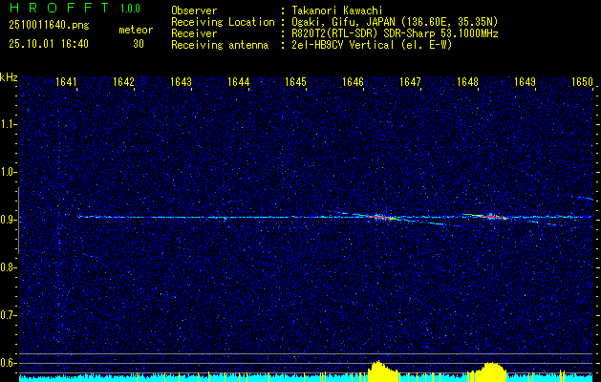Click the 1648 time axis marker
Image resolution: width=601 pixels, height=382 pixels.
467,81
